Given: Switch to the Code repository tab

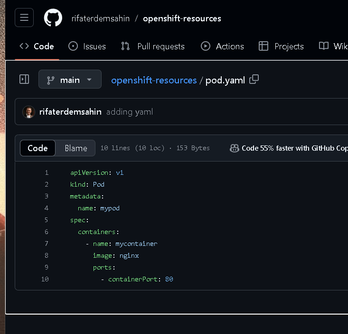Looking at the screenshot, I should tap(37, 46).
